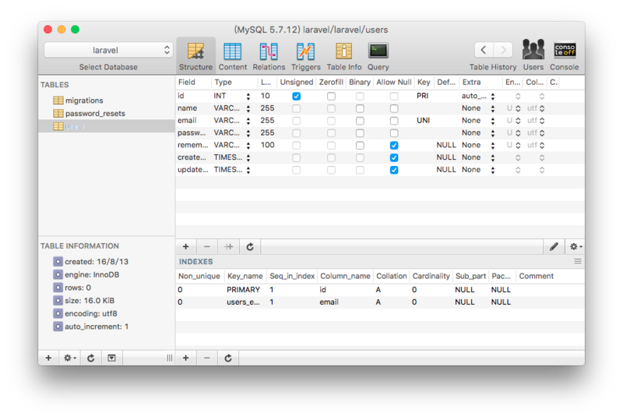The width and height of the screenshot is (623, 420).
Task: Toggle the table information pane
Action: point(111,358)
